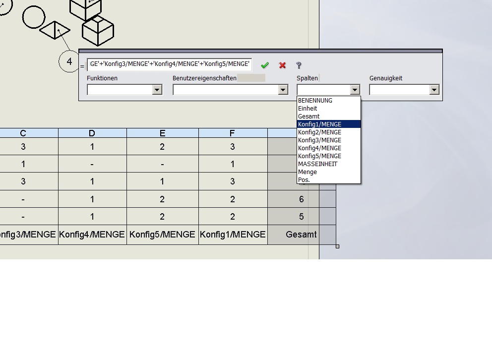Click the table resize handle at bottom-right corner
492x357 pixels.
click(x=337, y=246)
